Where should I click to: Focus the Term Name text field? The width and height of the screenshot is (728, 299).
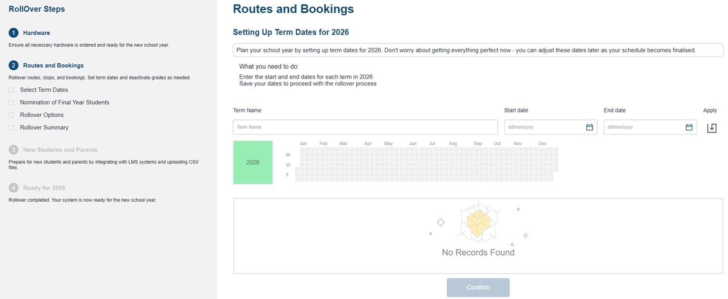(365, 127)
